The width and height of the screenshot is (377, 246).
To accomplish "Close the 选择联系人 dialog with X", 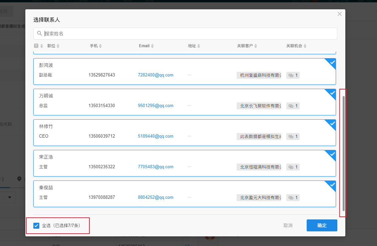I will (x=339, y=14).
